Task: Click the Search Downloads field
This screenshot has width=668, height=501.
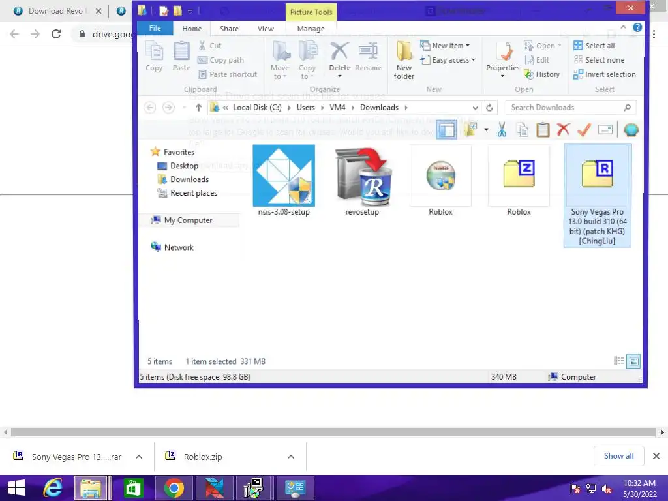Action: (x=570, y=108)
